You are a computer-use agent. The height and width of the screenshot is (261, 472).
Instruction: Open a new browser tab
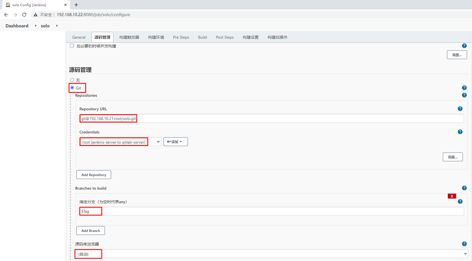click(76, 5)
